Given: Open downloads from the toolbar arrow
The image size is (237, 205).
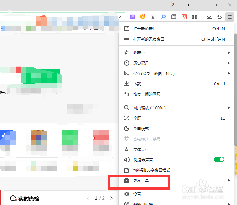Looking at the screenshot, I should (209, 17).
